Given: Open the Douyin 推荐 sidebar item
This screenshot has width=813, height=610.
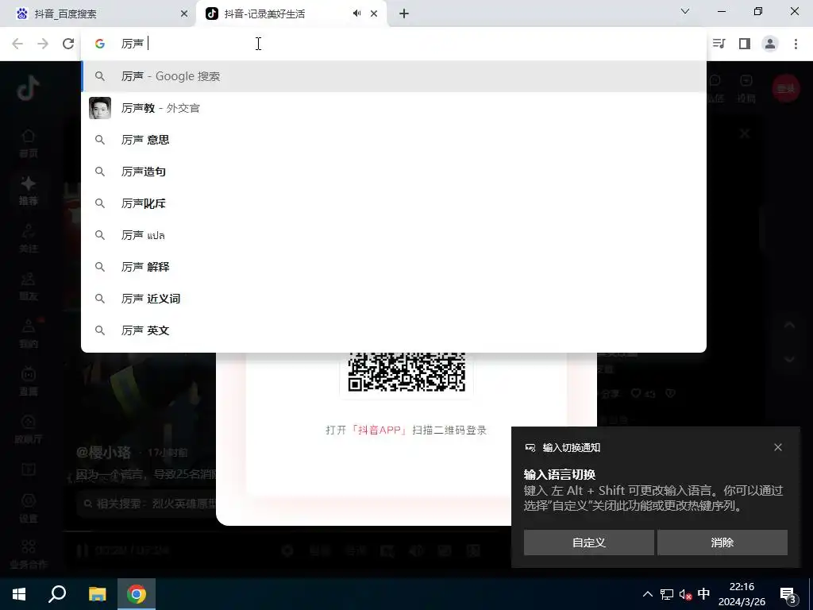Looking at the screenshot, I should 28,191.
